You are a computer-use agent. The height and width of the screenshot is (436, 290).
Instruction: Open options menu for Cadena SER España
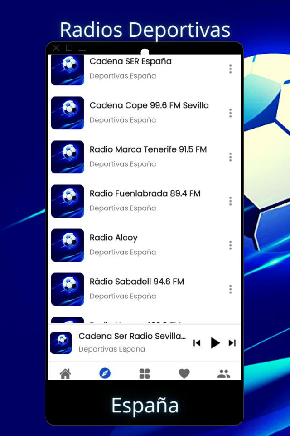click(x=230, y=69)
